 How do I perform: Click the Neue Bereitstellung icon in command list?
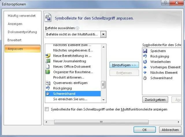click(x=48, y=55)
